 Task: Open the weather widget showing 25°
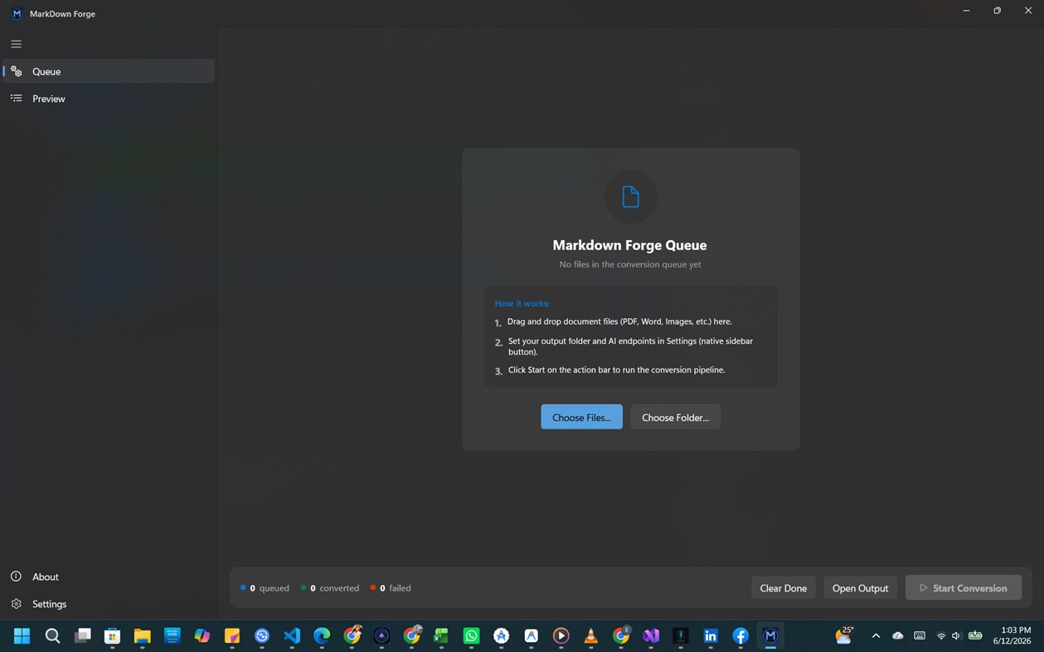[844, 635]
